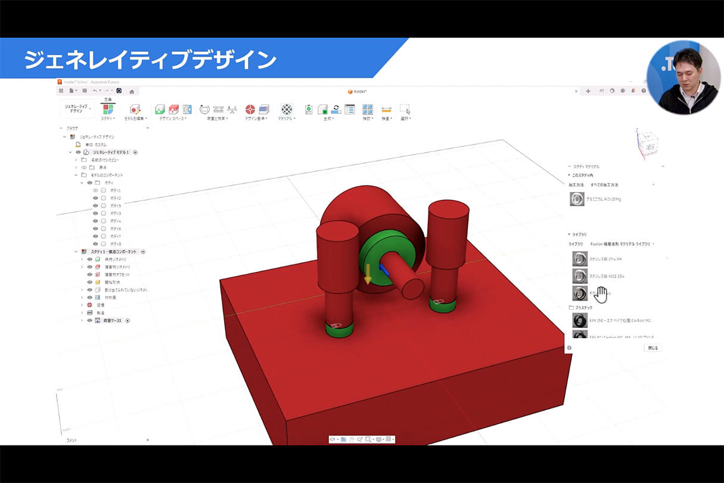Activate 荷重ケース1 radio button
The height and width of the screenshot is (483, 724).
click(127, 321)
